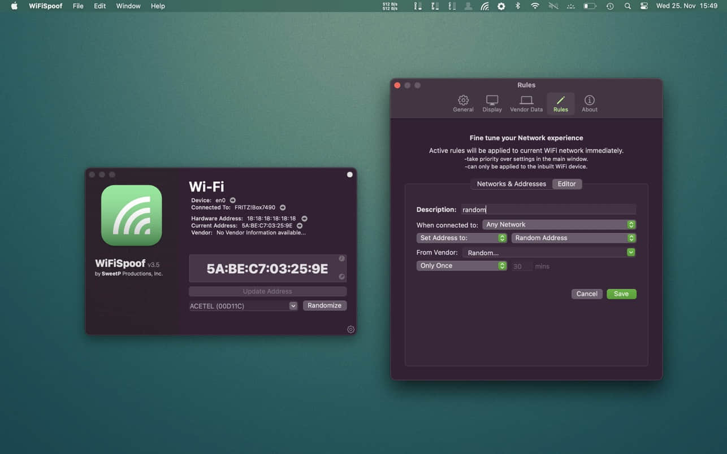This screenshot has width=727, height=454.
Task: Click the arrow beside FRITZ!Box7490
Action: tap(282, 207)
